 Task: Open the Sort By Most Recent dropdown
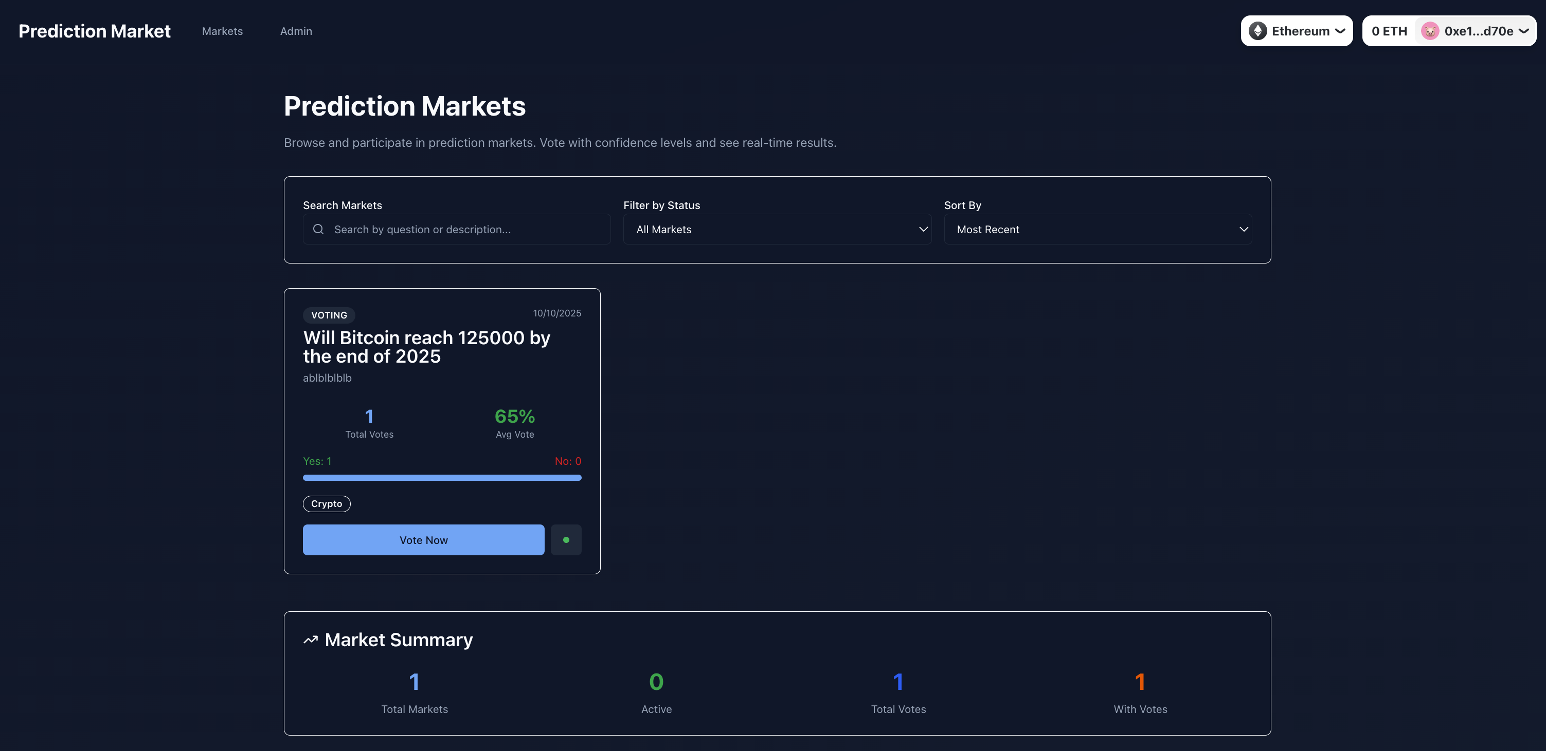pos(1097,230)
